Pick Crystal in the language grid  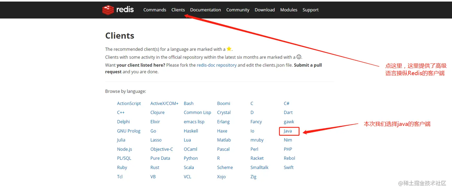pos(224,112)
